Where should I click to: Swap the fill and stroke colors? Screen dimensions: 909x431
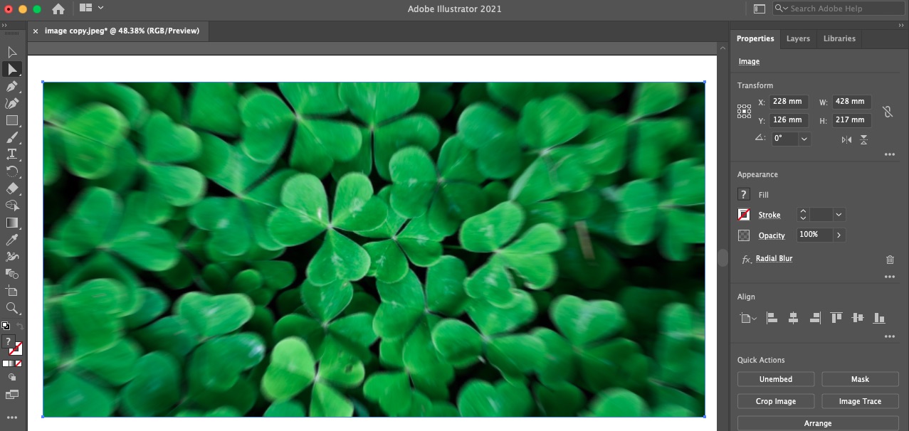point(20,327)
